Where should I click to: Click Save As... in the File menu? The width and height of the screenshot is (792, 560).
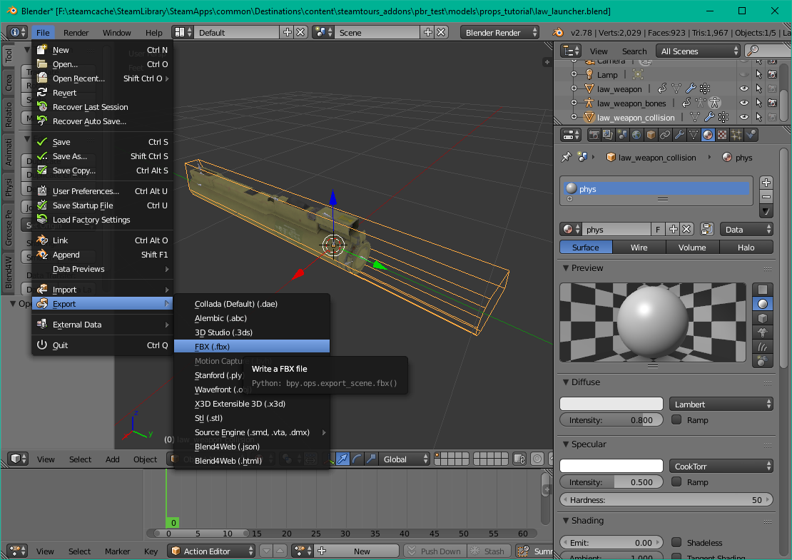70,156
